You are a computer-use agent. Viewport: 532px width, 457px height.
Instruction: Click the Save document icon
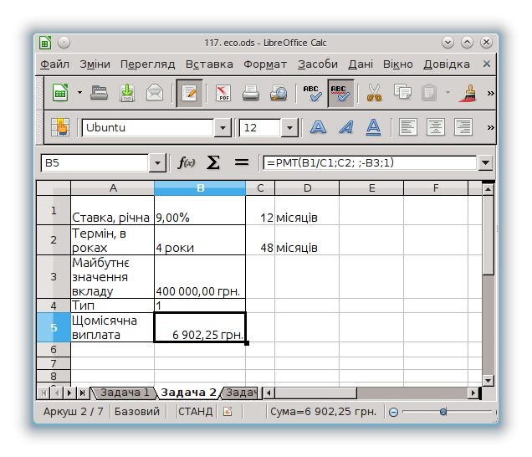(127, 93)
